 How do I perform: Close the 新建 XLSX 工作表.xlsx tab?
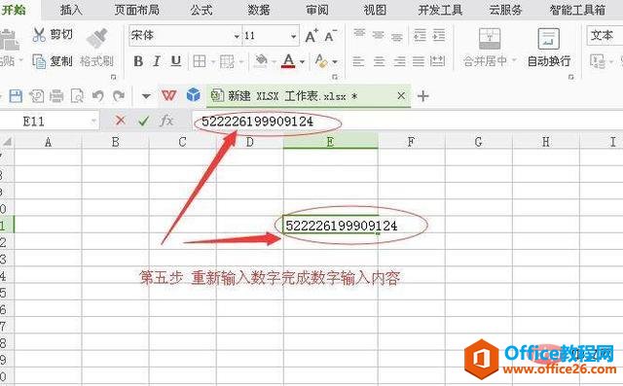tap(401, 95)
